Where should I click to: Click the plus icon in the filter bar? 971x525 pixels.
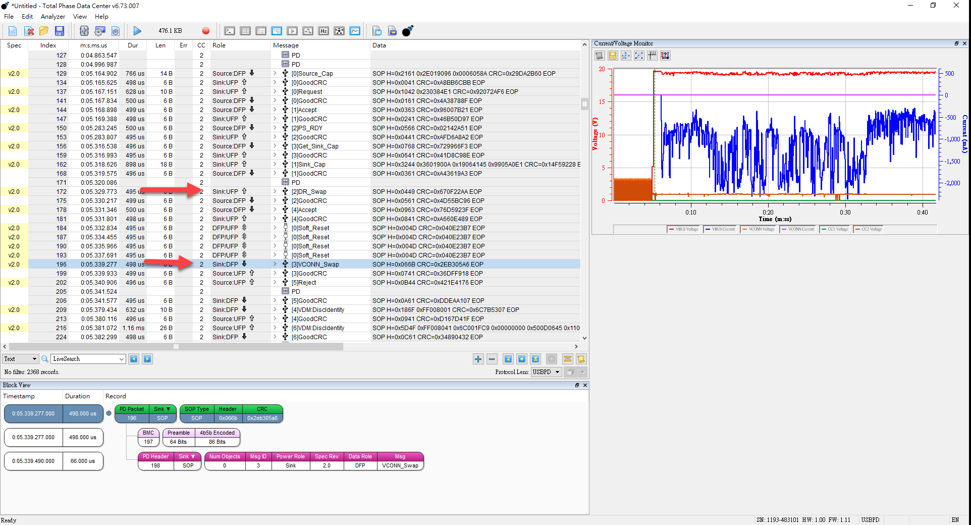[x=478, y=359]
